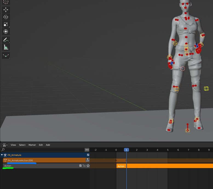Toggle FA_Armature checkbox in NLA editor
213x189 pixels.
point(88,155)
